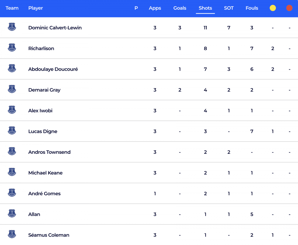Sort table by Apps column
This screenshot has height=245, width=298.
[x=155, y=8]
